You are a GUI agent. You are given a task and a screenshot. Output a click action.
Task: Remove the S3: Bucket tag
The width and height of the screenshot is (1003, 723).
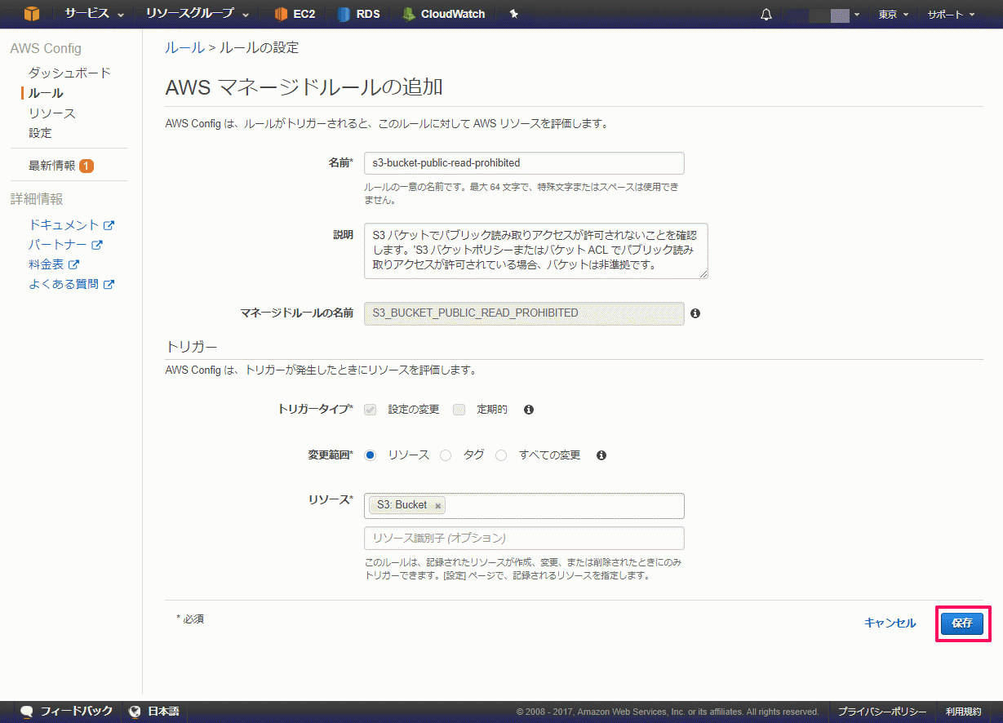coord(438,506)
